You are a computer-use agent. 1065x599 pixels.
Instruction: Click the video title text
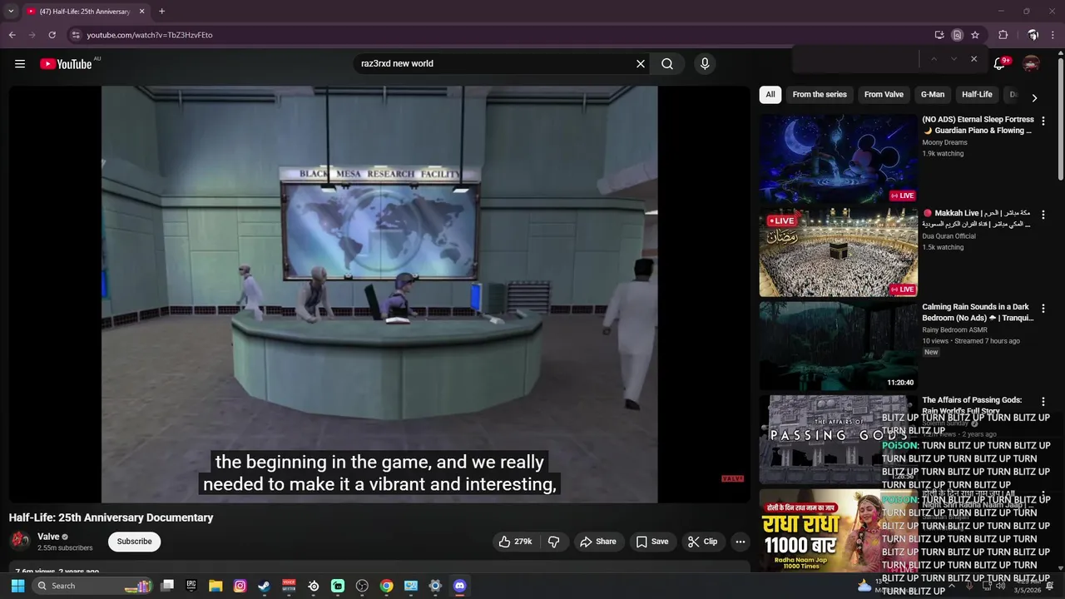pos(111,517)
